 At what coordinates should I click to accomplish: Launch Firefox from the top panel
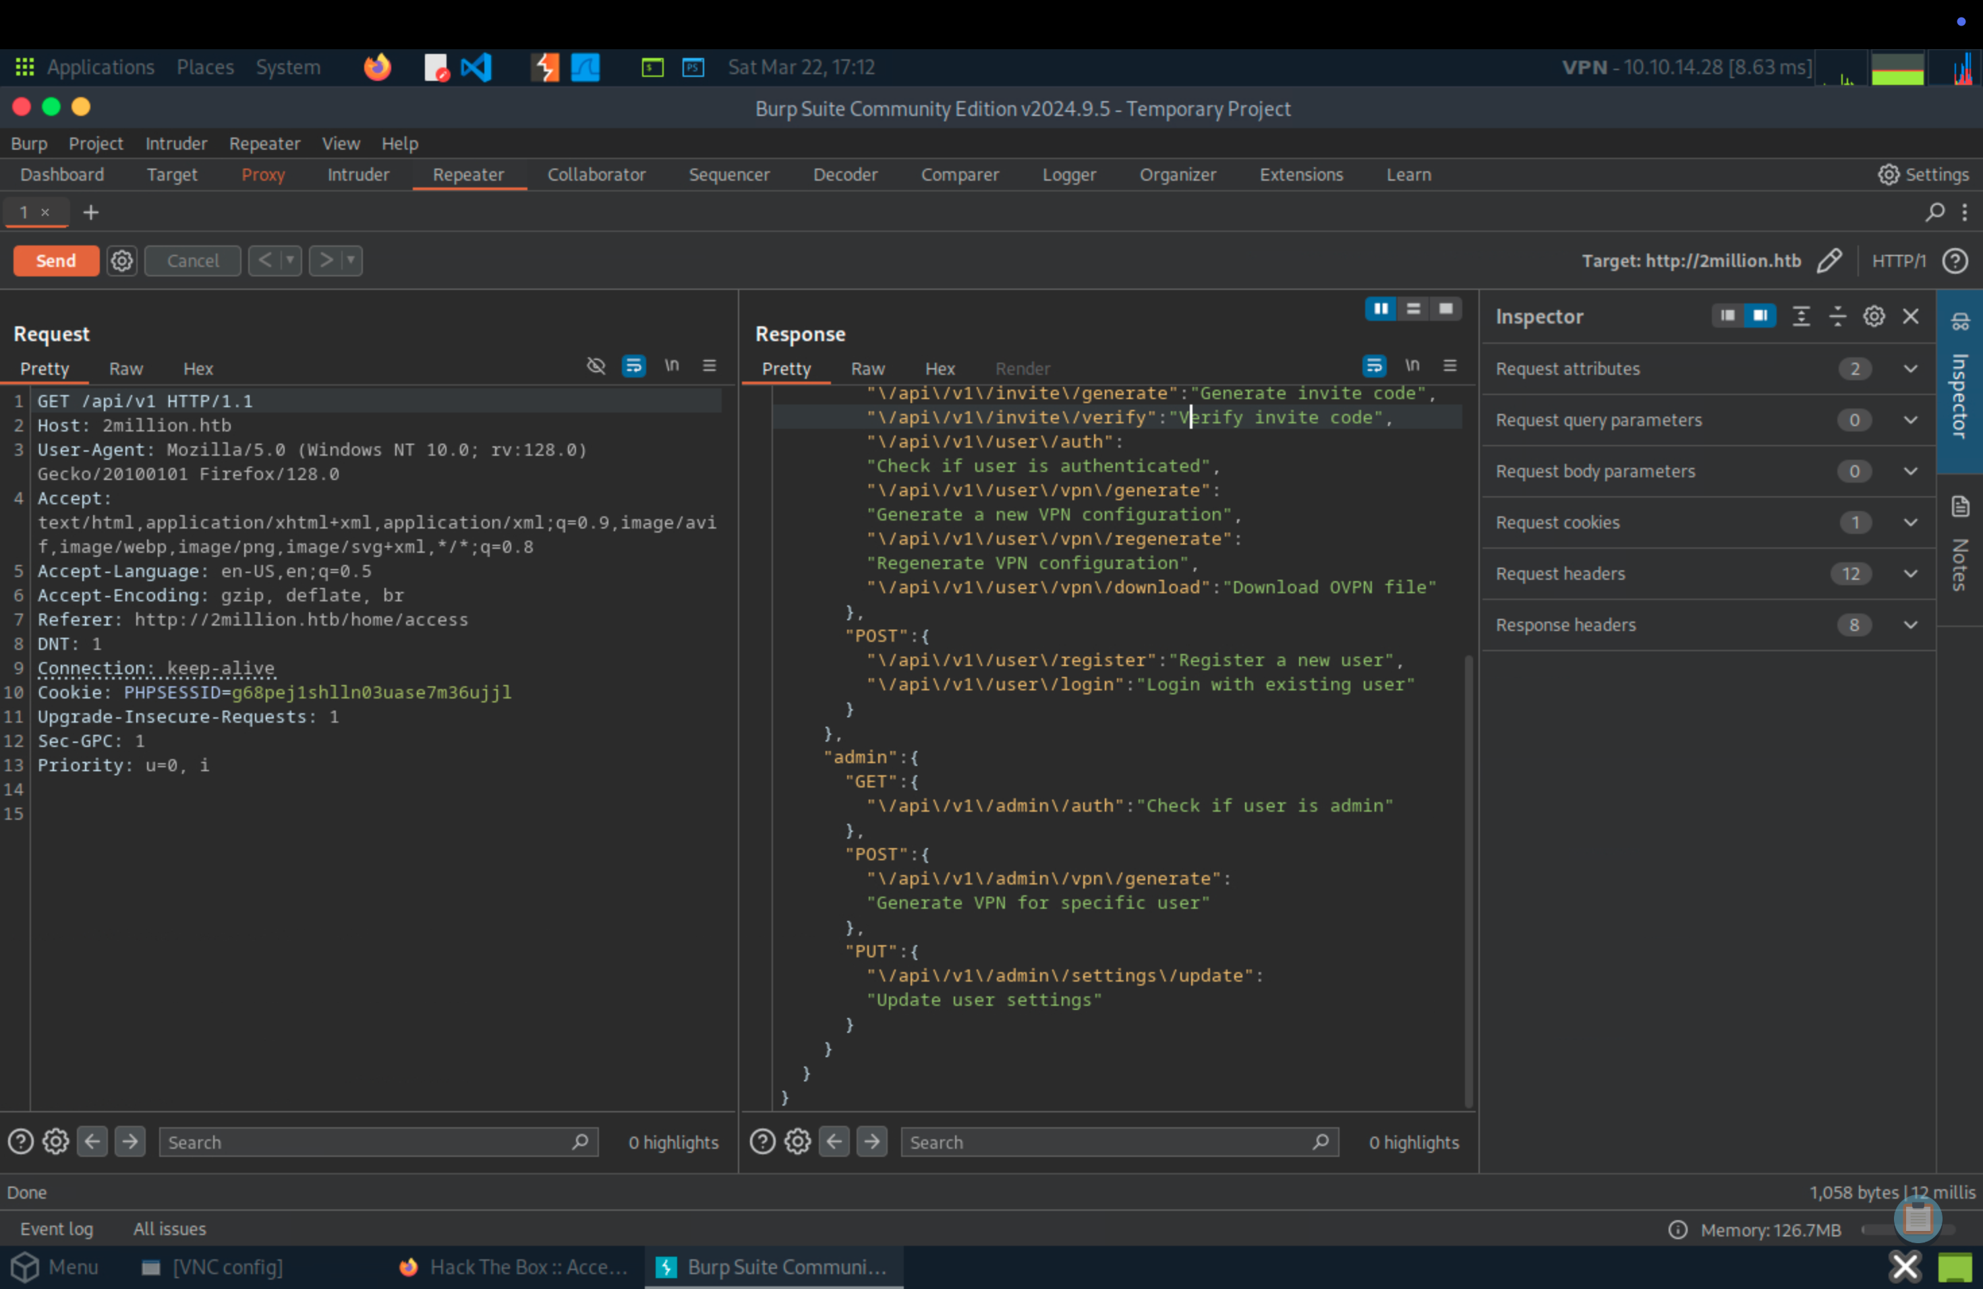click(378, 67)
